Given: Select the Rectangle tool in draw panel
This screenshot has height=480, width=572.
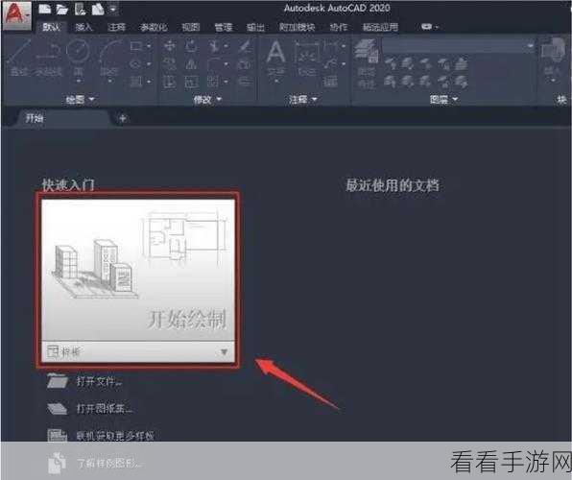Looking at the screenshot, I should pos(136,46).
